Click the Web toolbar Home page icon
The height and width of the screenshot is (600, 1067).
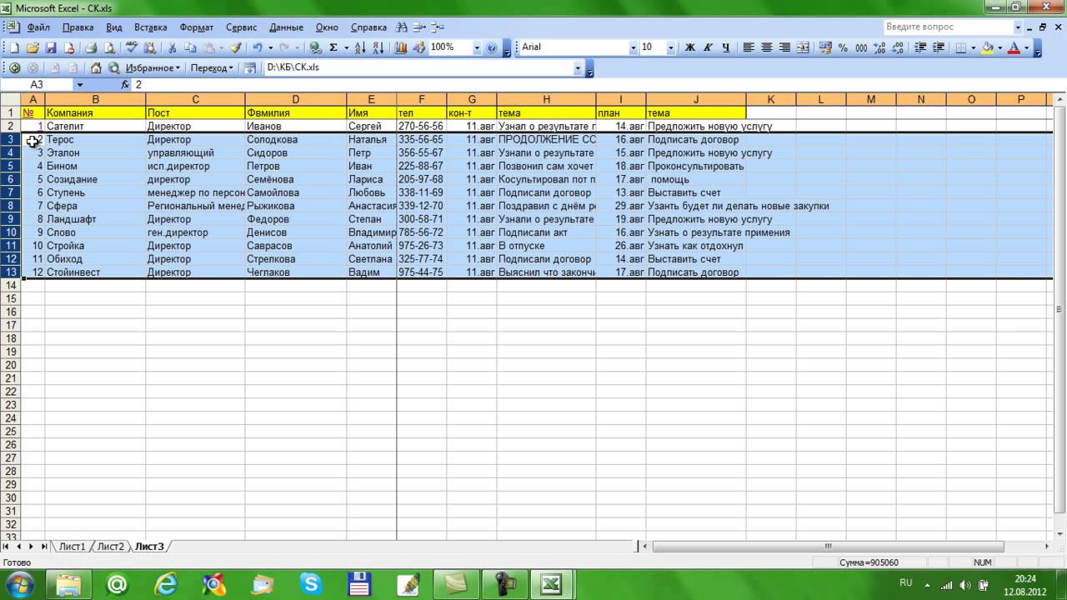(x=96, y=67)
